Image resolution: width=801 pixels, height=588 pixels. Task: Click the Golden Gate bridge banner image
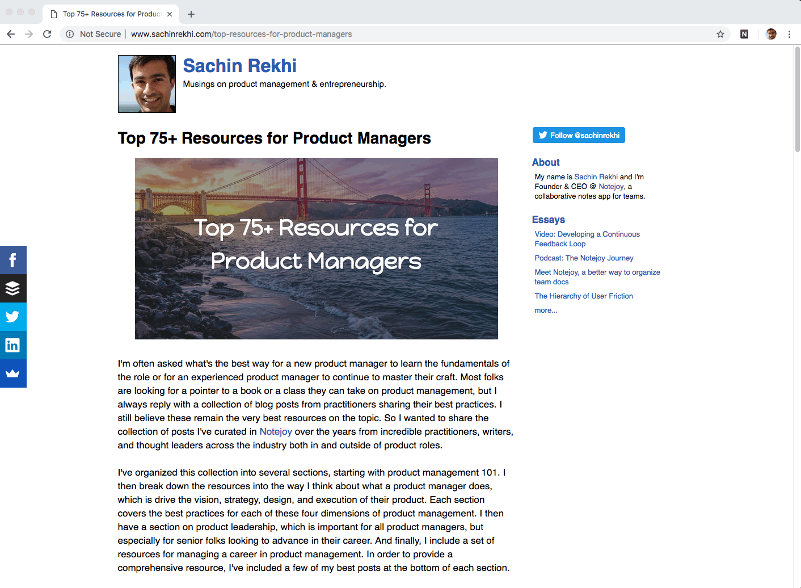click(x=317, y=249)
